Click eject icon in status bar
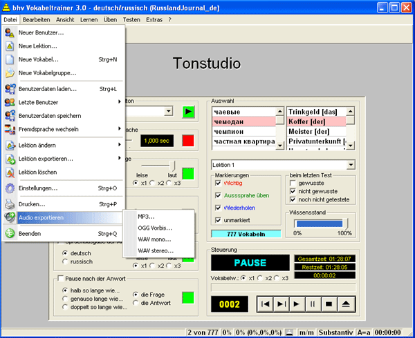Image resolution: width=415 pixels, height=338 pixels. 290,332
